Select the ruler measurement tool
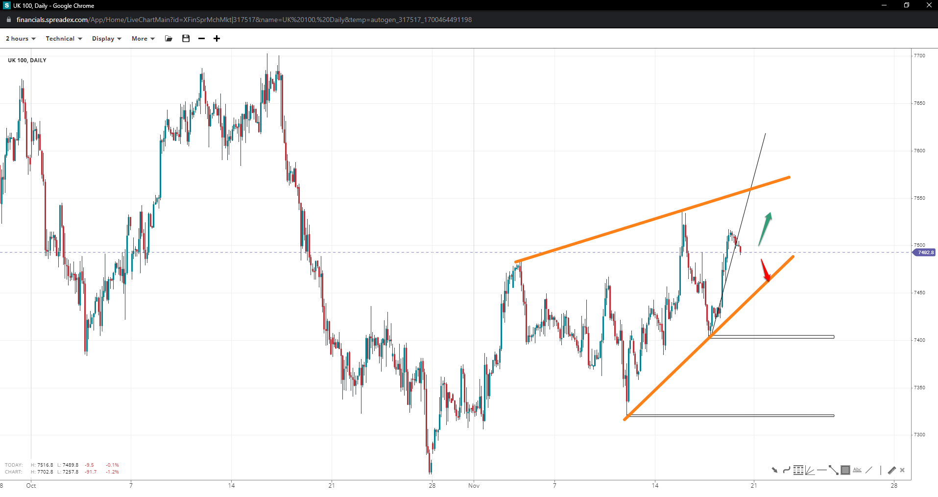The image size is (938, 497). [x=891, y=470]
